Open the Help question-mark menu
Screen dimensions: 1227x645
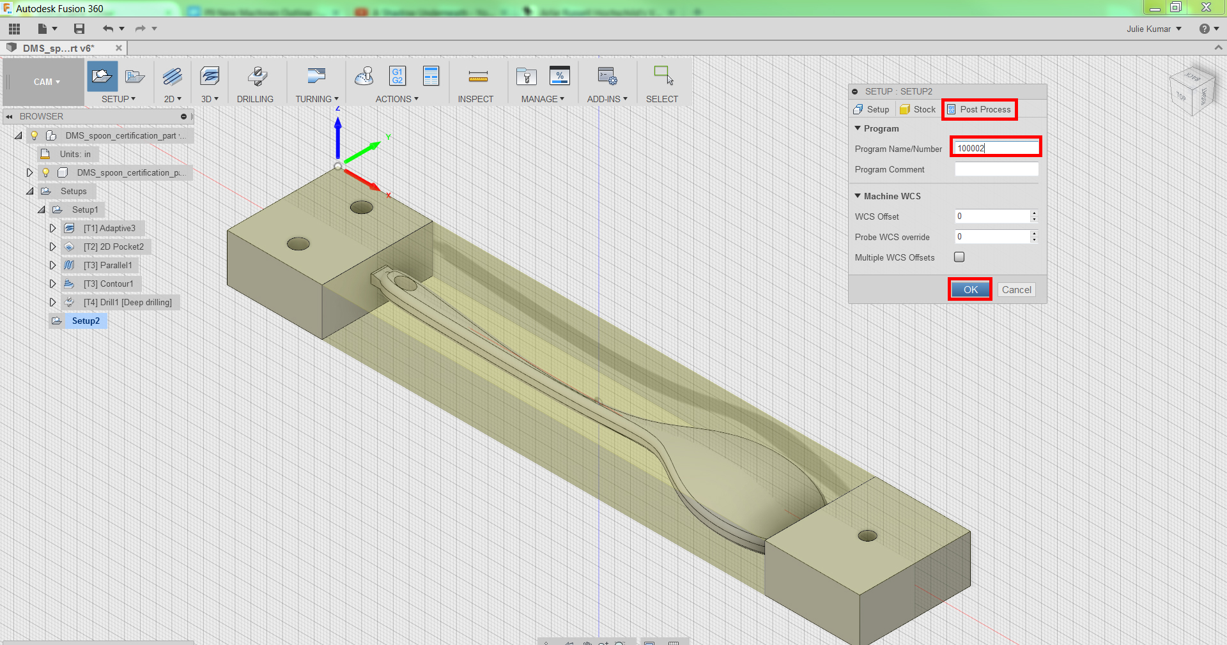click(1209, 29)
